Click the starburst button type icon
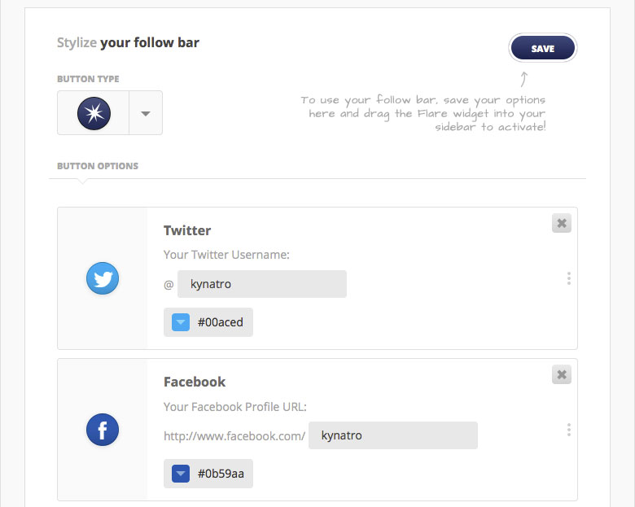The height and width of the screenshot is (507, 635). tap(94, 113)
